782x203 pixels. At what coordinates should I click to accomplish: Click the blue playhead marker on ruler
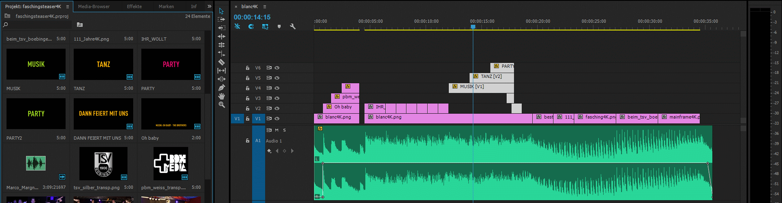pos(473,27)
